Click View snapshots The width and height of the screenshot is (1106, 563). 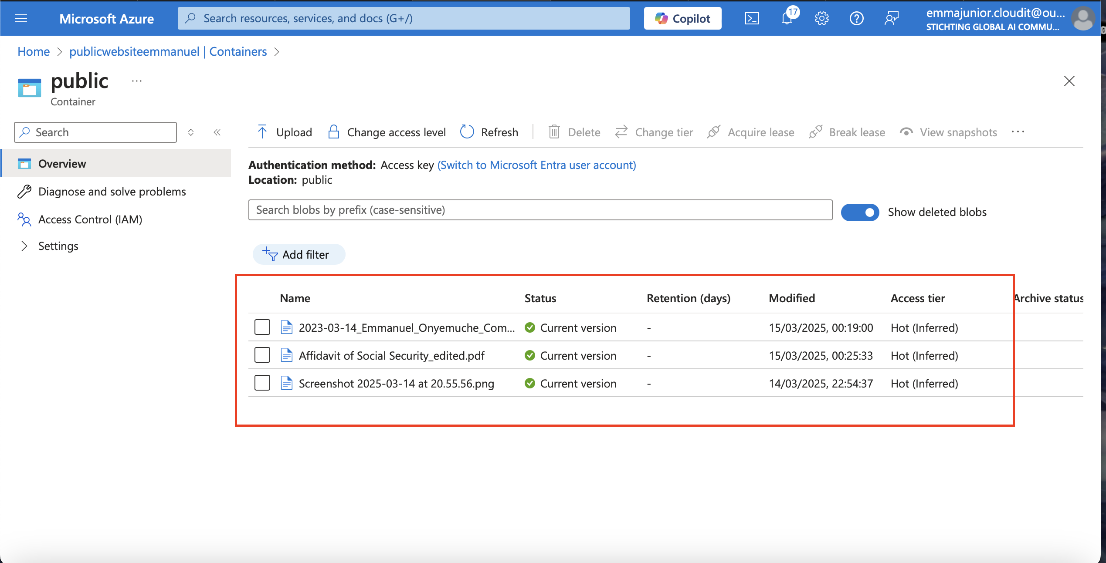(948, 132)
